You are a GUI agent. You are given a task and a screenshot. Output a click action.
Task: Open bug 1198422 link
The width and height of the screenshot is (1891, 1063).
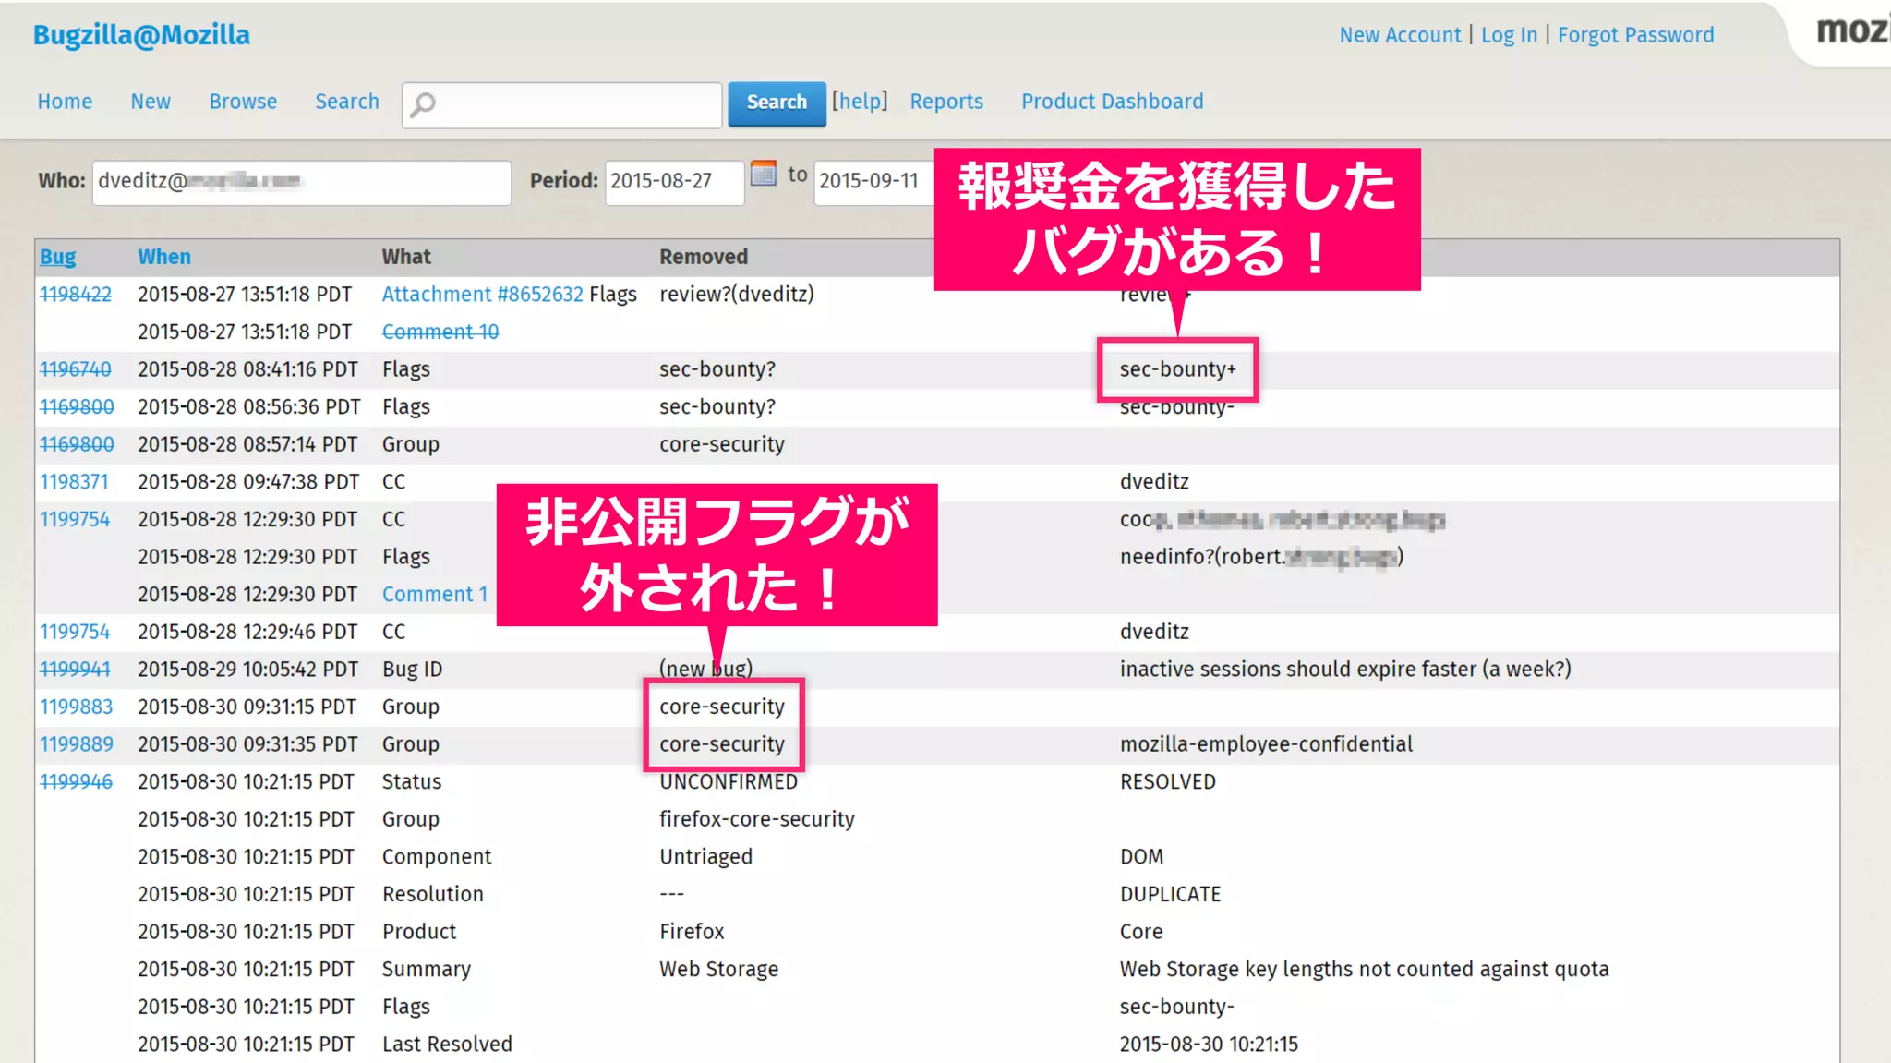click(75, 295)
